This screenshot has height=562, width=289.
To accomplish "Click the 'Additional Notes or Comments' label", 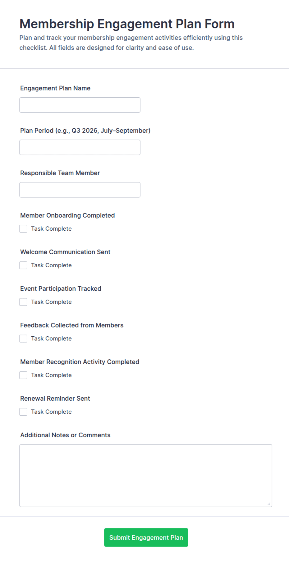I will (x=65, y=435).
